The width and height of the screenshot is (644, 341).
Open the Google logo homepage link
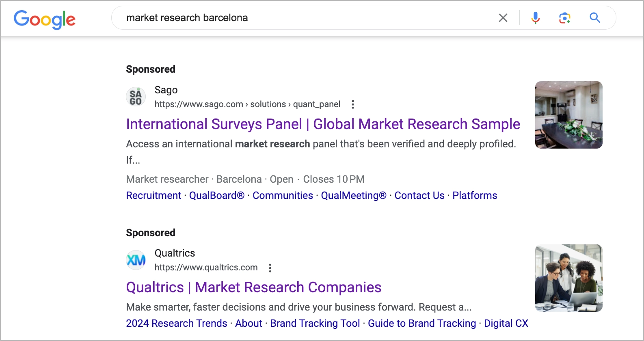tap(45, 19)
